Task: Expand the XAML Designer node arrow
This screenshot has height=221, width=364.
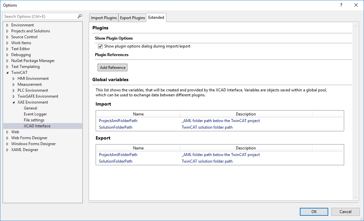Action: 7,150
